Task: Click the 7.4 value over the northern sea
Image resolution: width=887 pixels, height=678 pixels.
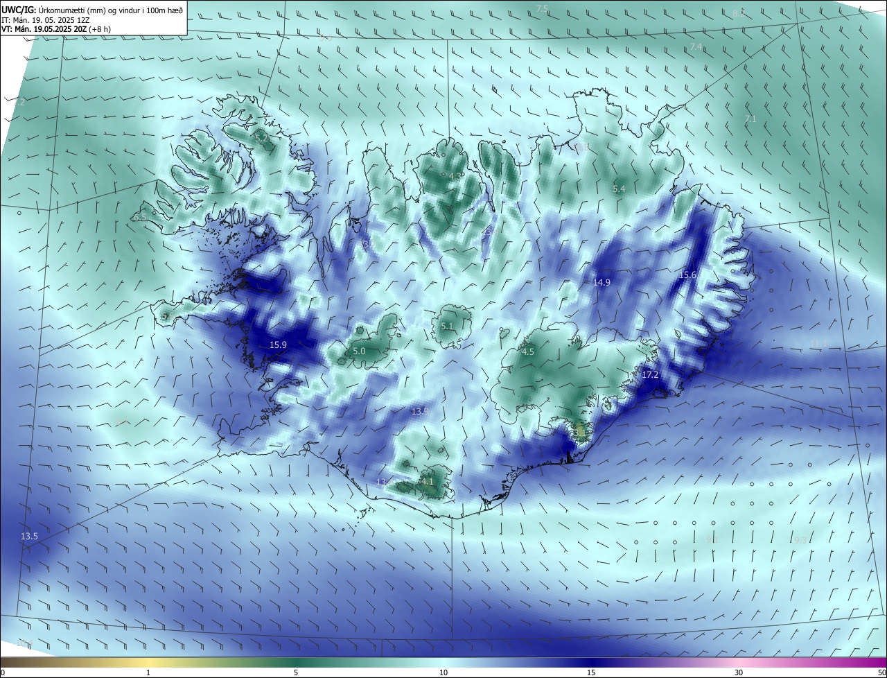Action: tap(696, 46)
